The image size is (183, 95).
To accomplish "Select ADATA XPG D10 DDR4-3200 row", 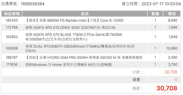I will [91, 27].
